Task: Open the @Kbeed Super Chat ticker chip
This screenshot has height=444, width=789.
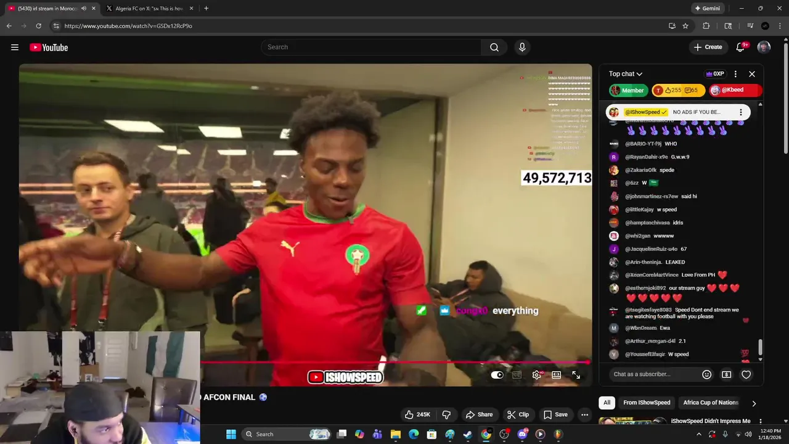Action: coord(735,91)
